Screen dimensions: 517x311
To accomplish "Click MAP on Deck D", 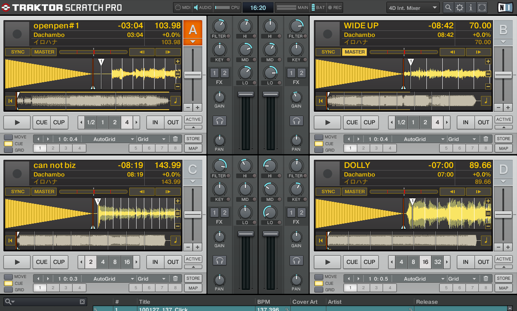I will (x=504, y=288).
